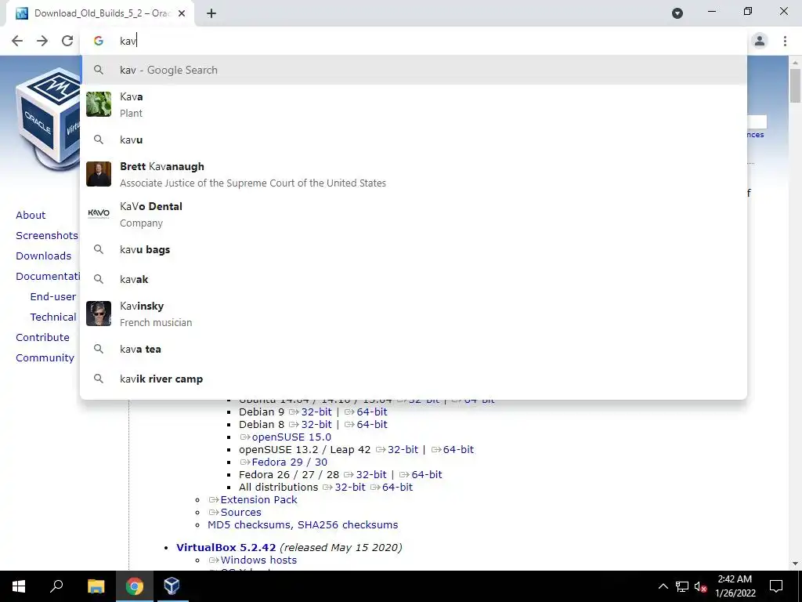This screenshot has width=802, height=602.
Task: Open the Screenshots sidebar link
Action: [47, 235]
